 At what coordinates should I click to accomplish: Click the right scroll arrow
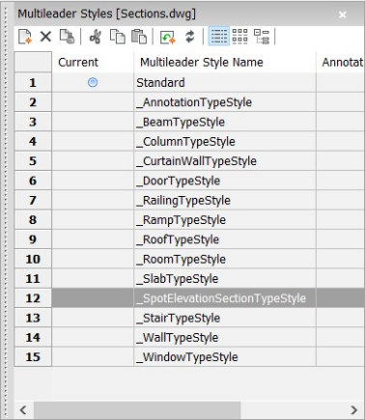354,410
